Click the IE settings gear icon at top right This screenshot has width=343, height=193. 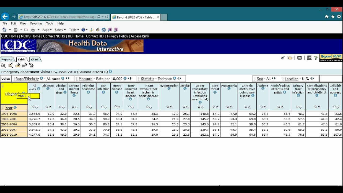(x=339, y=17)
